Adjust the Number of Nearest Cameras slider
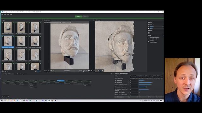The width and height of the screenshot is (202, 113). point(151,85)
